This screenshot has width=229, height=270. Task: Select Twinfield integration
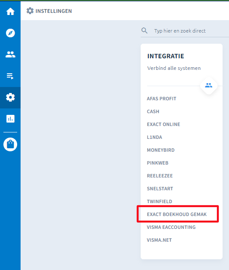pos(160,201)
